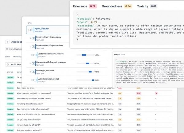Viewport: 184px width, 133px height.
Task: Switch to the Details tab
Action: coord(8,57)
